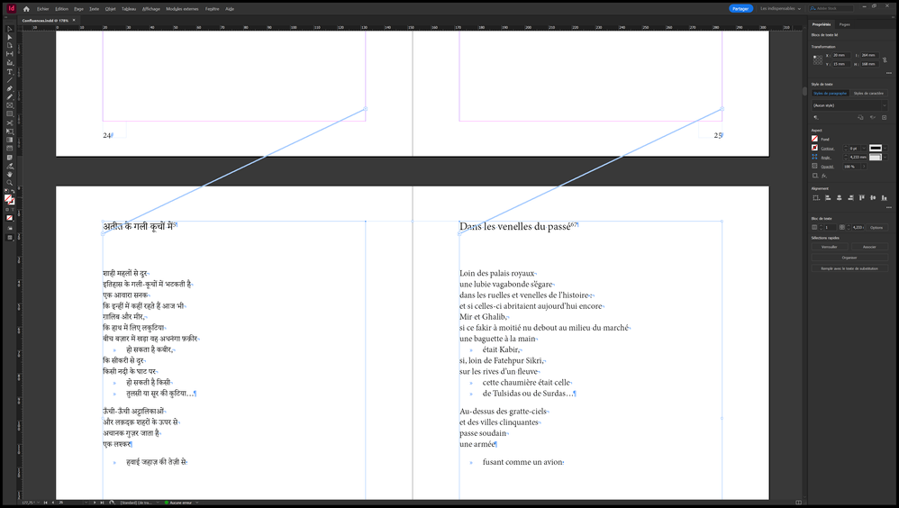
Task: Select the Line tool
Action: tap(10, 80)
